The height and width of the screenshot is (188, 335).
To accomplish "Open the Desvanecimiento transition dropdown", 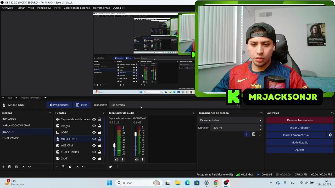I will [230, 120].
